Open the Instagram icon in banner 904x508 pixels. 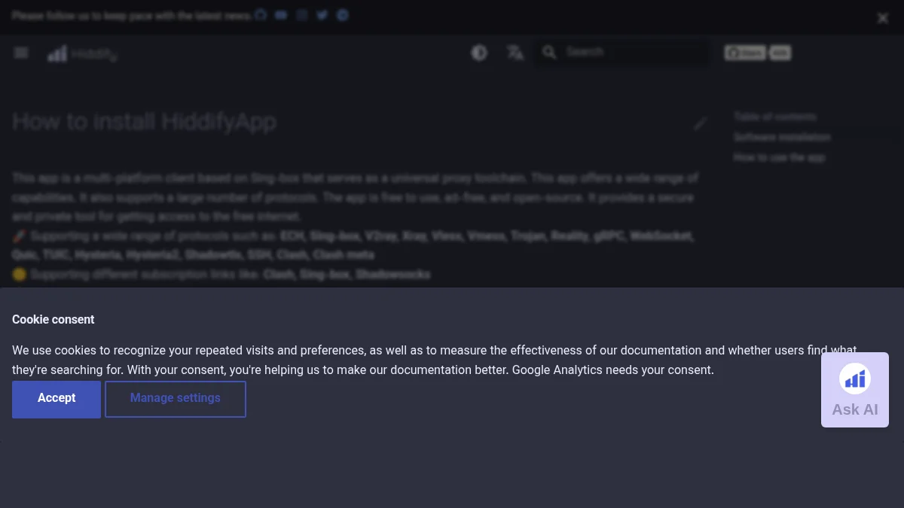(302, 15)
